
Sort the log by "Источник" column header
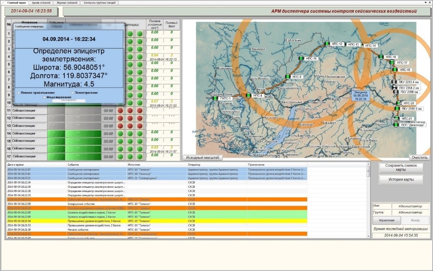(157, 165)
